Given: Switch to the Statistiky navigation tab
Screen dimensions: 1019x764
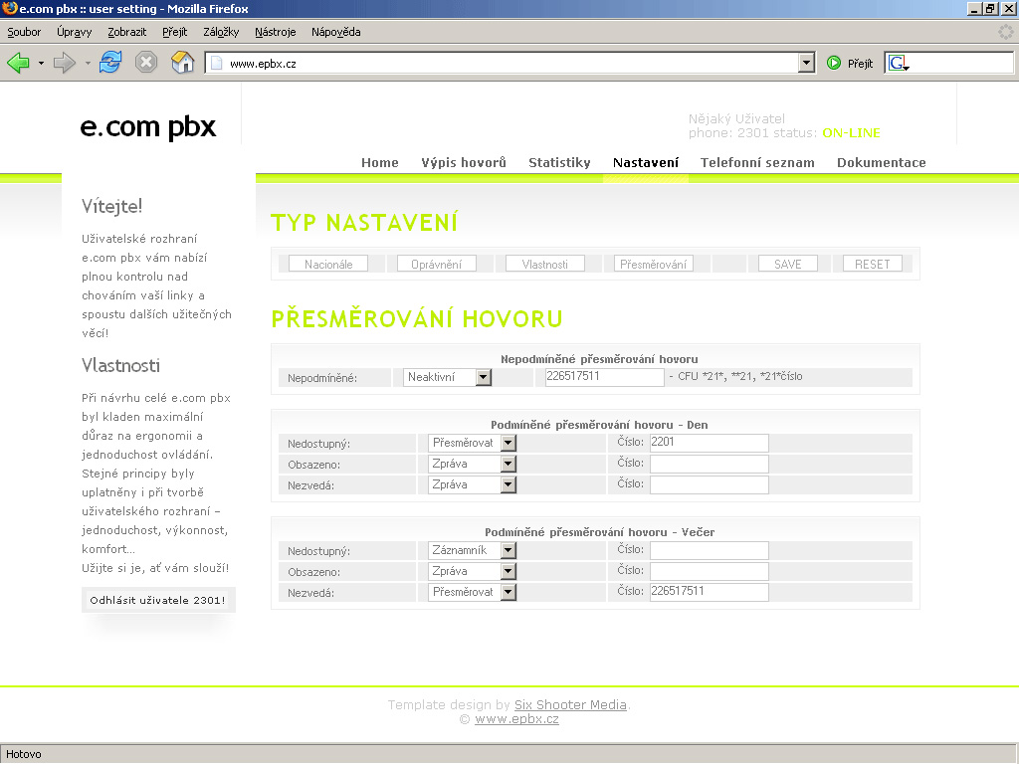Looking at the screenshot, I should point(559,163).
